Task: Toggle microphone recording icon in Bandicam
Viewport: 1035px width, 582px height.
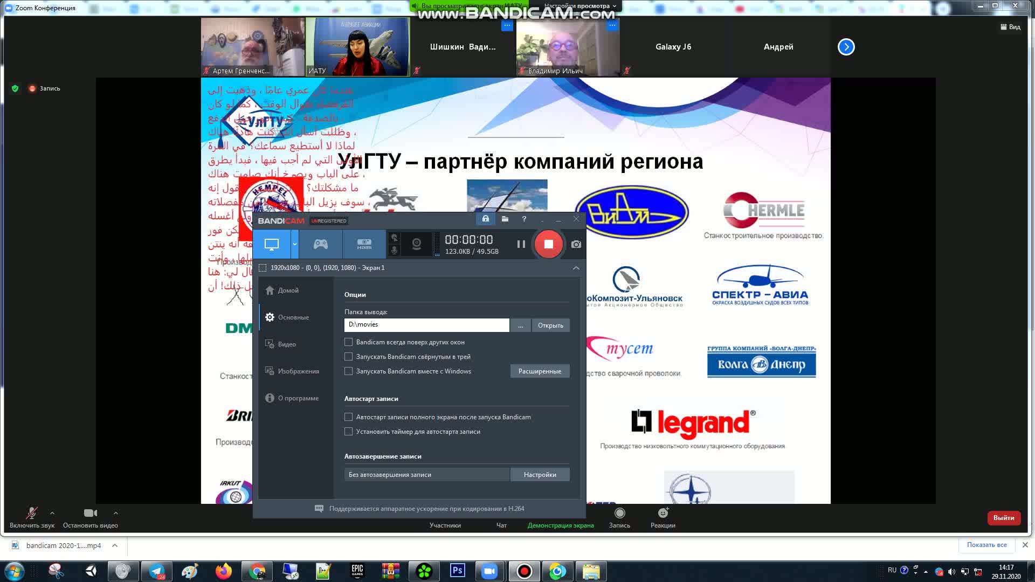Action: point(394,251)
